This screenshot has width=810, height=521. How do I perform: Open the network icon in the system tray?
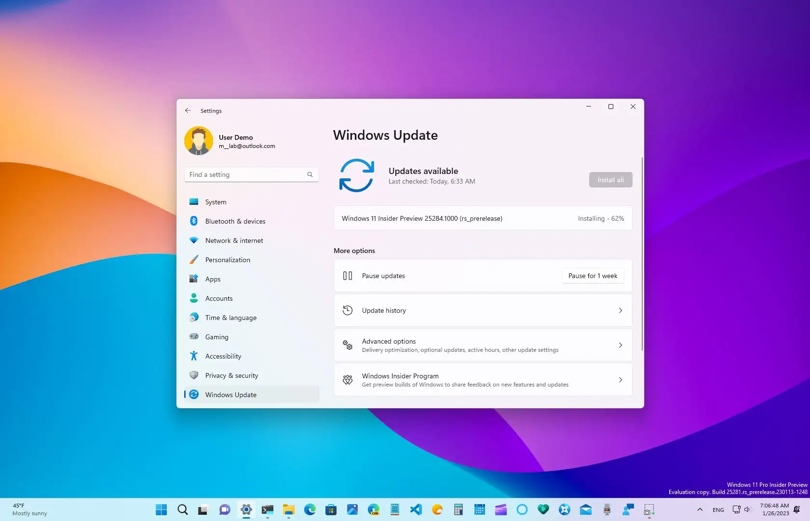click(736, 509)
